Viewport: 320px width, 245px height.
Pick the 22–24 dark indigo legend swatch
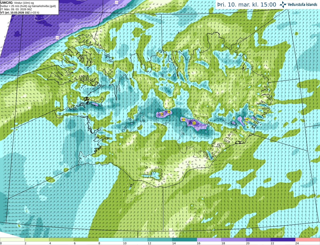(x=283, y=239)
